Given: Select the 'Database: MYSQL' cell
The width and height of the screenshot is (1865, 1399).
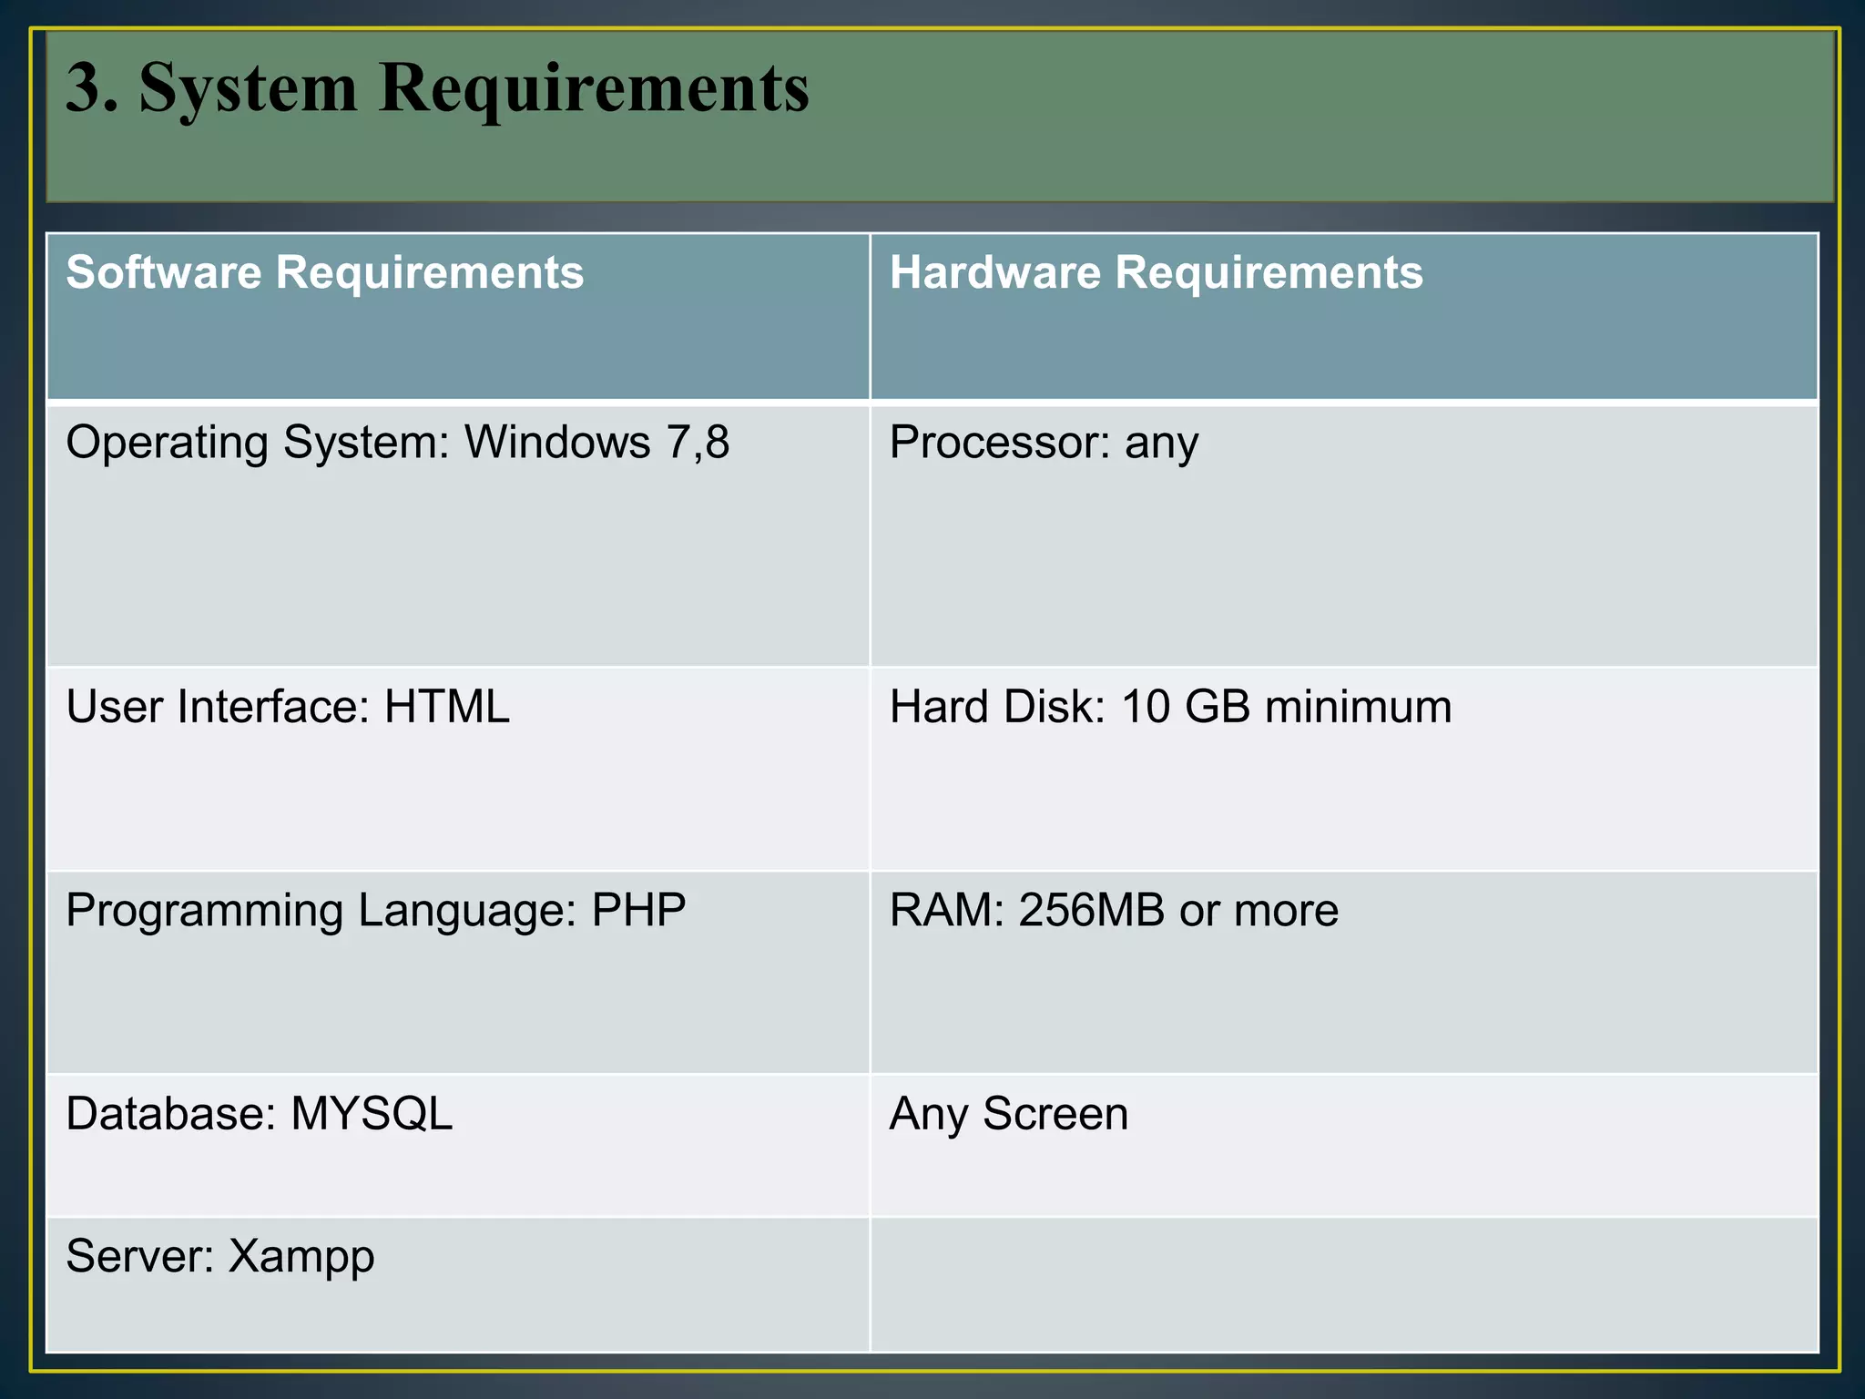Looking at the screenshot, I should (x=260, y=1114).
